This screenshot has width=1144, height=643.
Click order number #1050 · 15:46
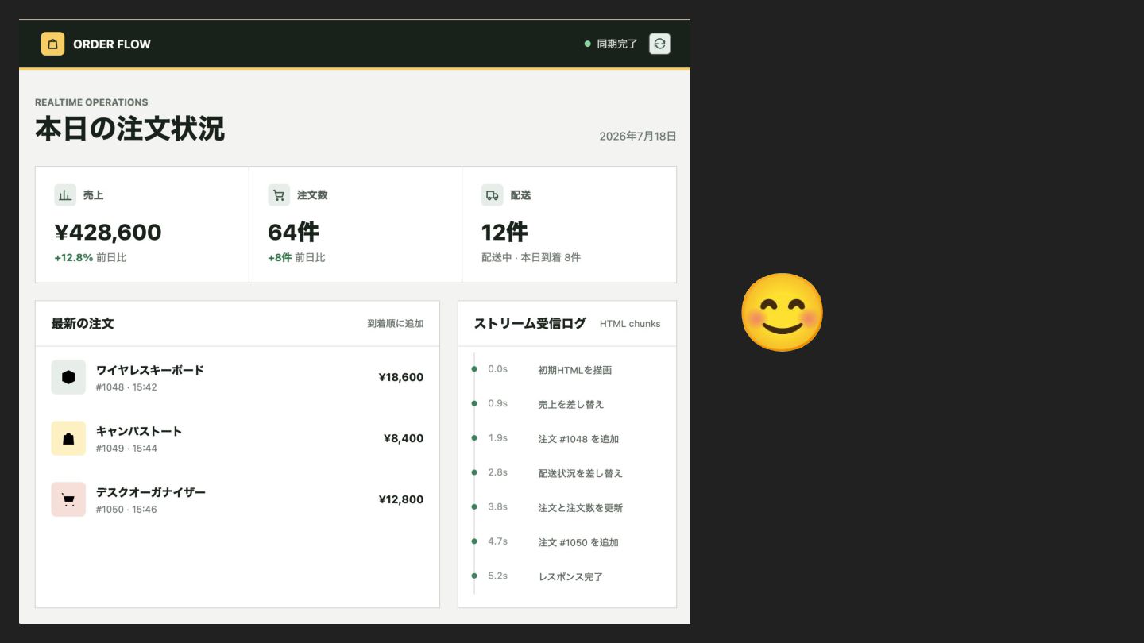(x=126, y=510)
